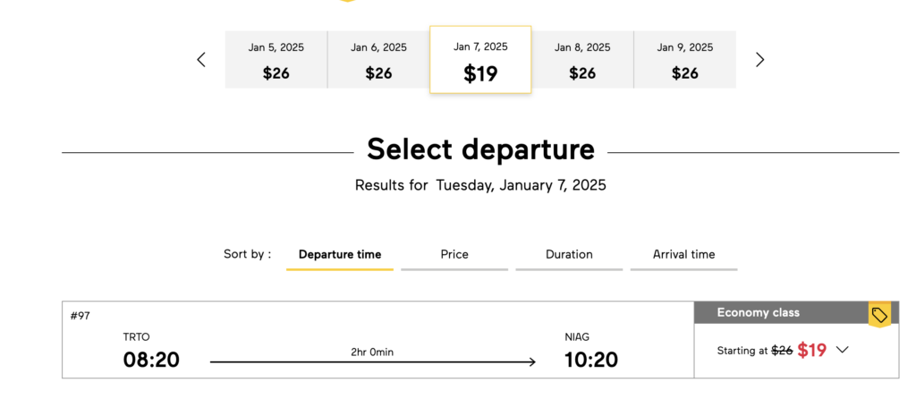Click the yellow price tag deal icon
916x399 pixels.
[x=879, y=315]
